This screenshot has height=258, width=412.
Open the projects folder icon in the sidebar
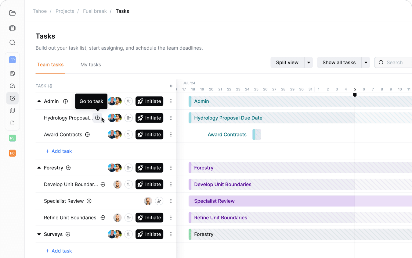click(13, 13)
